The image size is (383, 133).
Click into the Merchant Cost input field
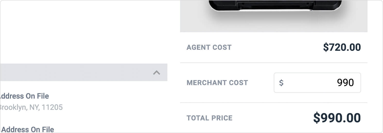(317, 83)
